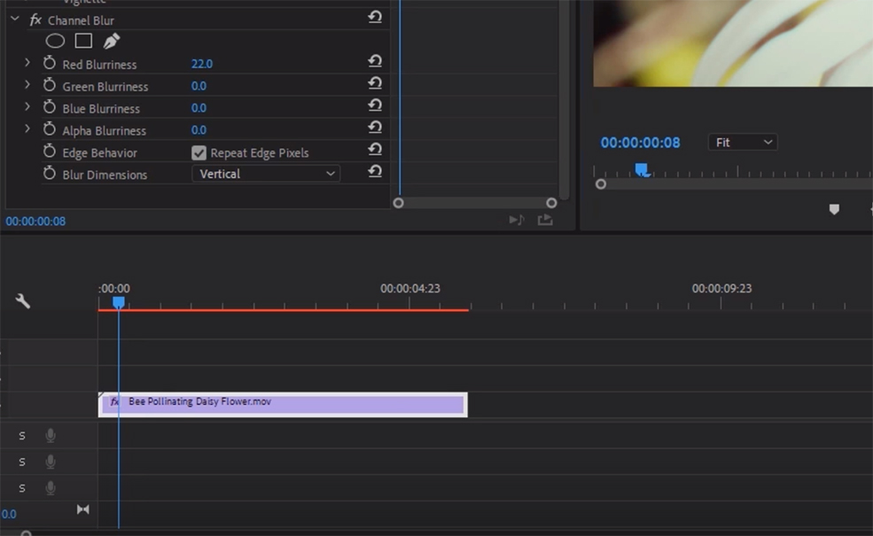This screenshot has width=873, height=536.
Task: Expand the Blue Blurriness property
Action: 27,107
